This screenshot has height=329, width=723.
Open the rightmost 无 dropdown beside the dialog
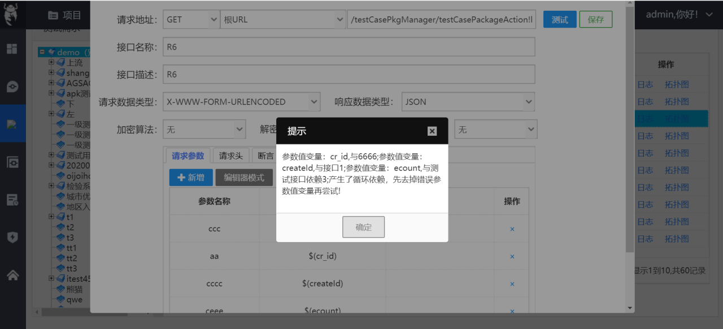pos(495,130)
